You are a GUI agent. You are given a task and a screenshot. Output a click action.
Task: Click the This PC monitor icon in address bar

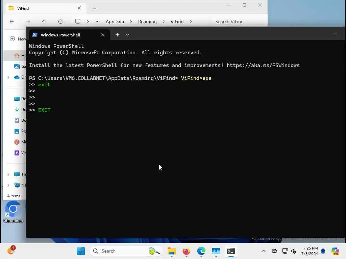[77, 21]
